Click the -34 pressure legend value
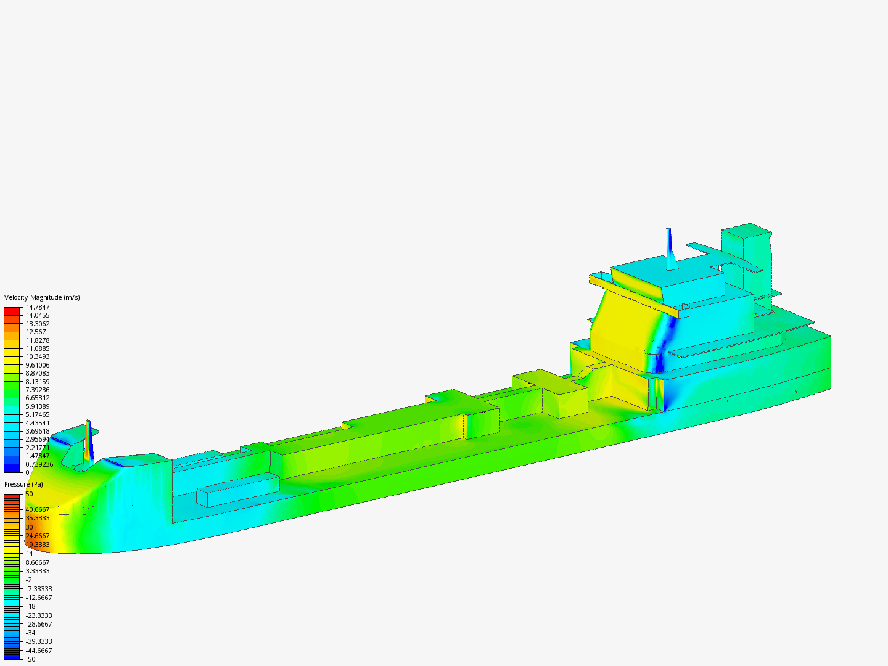This screenshot has height=666, width=888. point(30,633)
